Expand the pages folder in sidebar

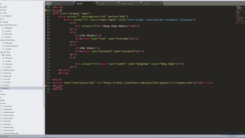pos(2,100)
